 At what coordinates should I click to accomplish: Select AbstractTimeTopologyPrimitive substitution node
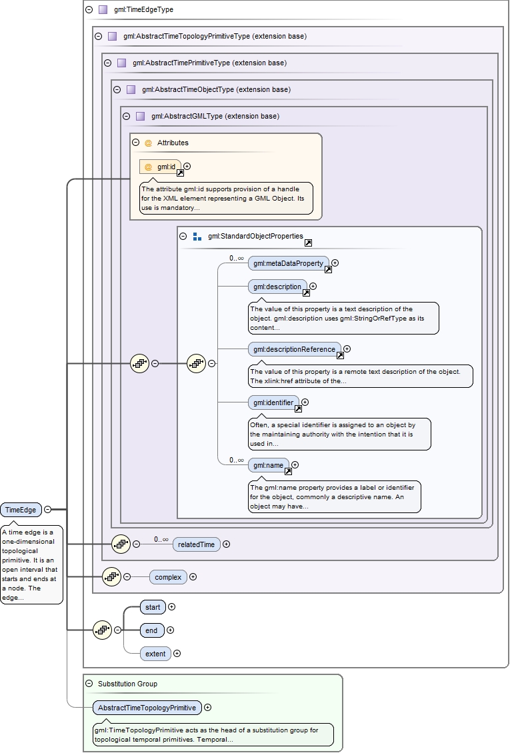(x=147, y=708)
